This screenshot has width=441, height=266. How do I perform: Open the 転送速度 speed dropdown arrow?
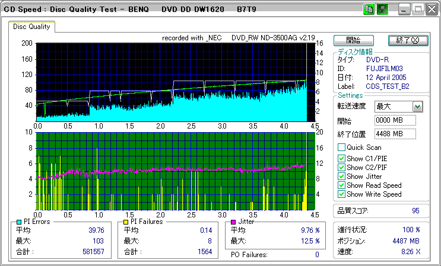pyautogui.click(x=417, y=107)
